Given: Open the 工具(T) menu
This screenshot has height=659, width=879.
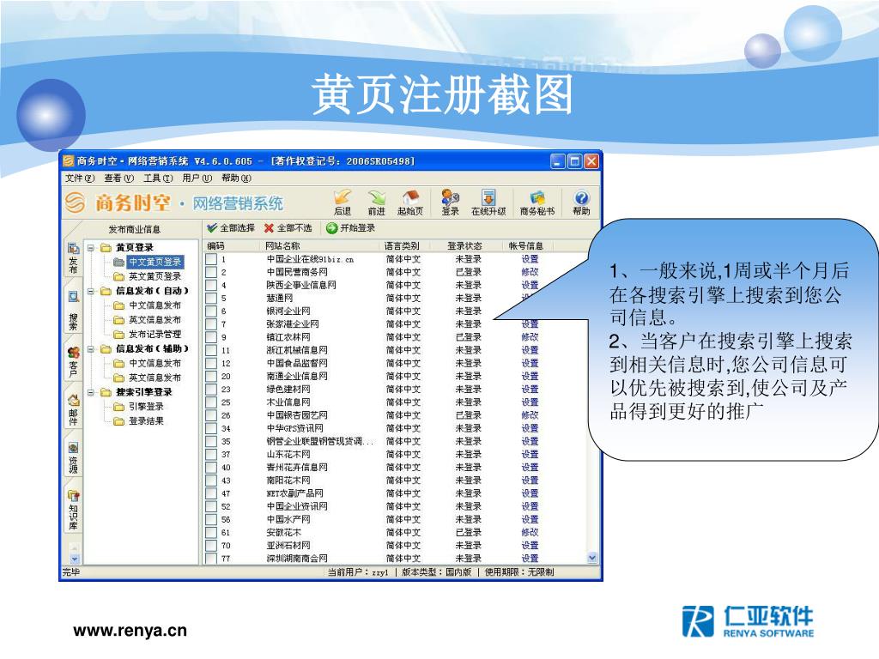Looking at the screenshot, I should [x=158, y=178].
